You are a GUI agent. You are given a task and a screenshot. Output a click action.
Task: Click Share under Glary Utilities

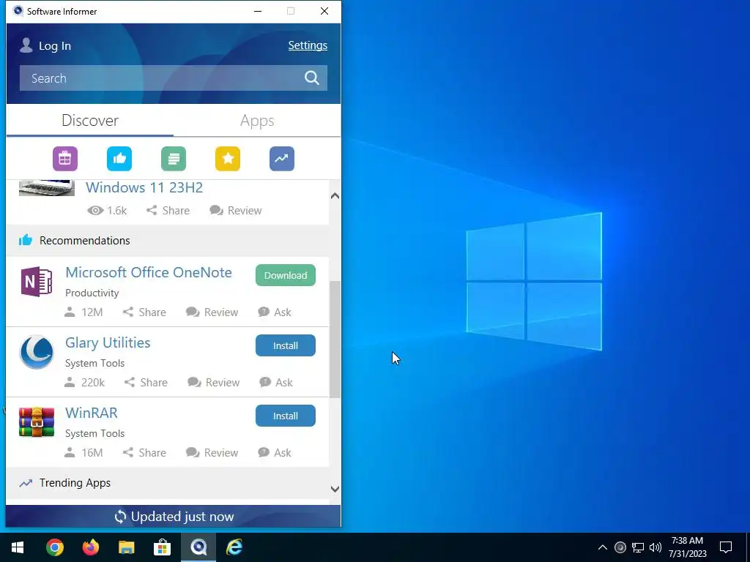pyautogui.click(x=146, y=382)
